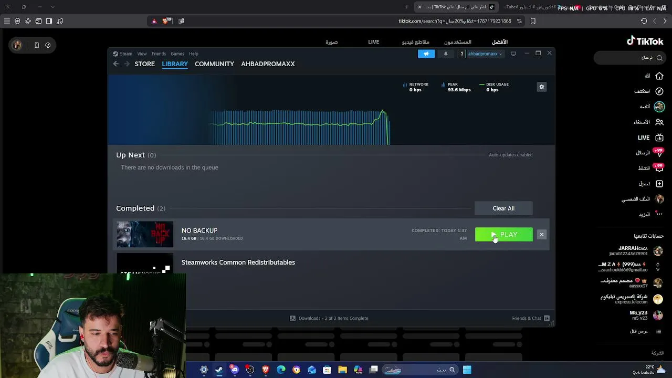Open the Steam COMMUNITY tab
This screenshot has height=378, width=672.
214,64
